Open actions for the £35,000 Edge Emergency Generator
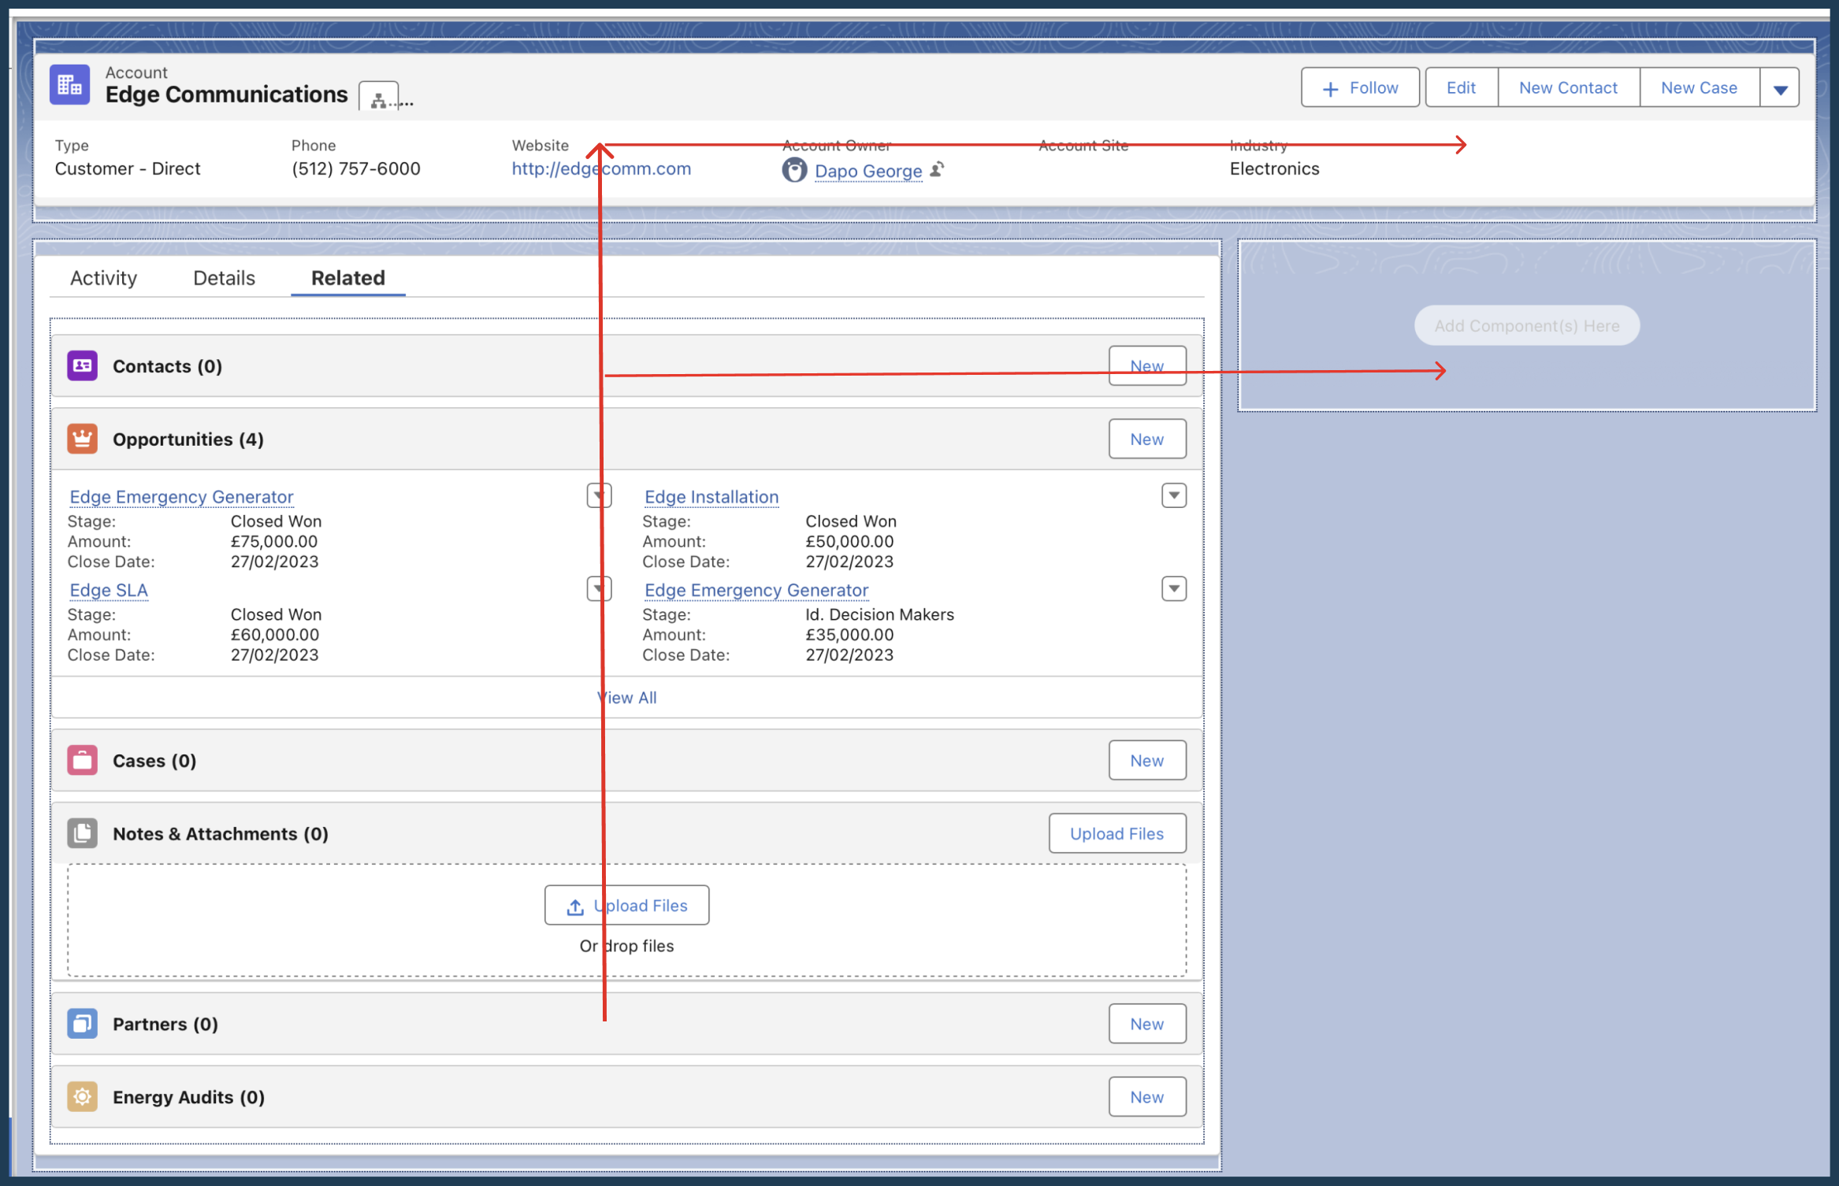This screenshot has height=1186, width=1839. click(1174, 588)
